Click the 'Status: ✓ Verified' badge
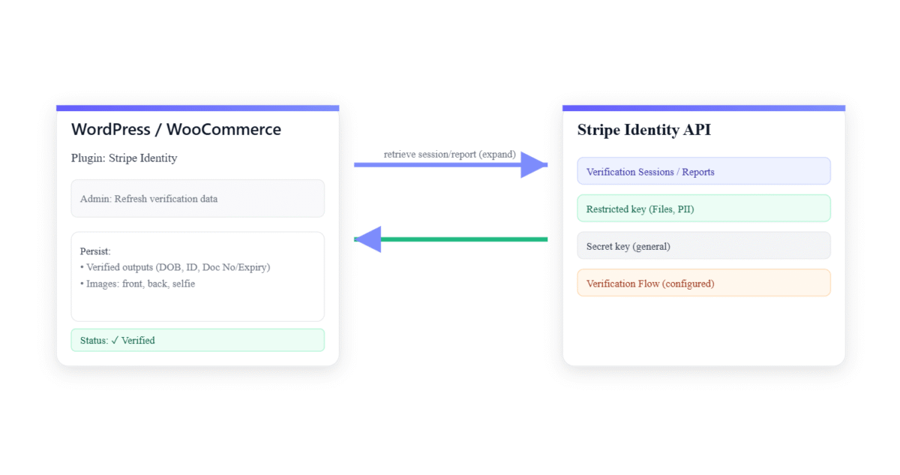Screen dimensions: 900x475 (198, 340)
